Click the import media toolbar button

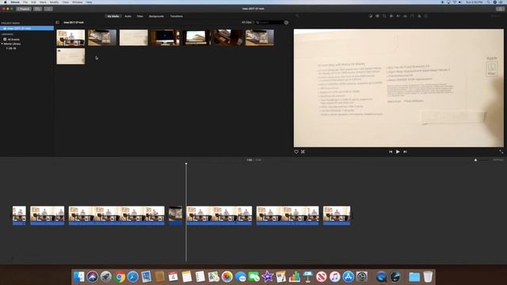(x=48, y=9)
